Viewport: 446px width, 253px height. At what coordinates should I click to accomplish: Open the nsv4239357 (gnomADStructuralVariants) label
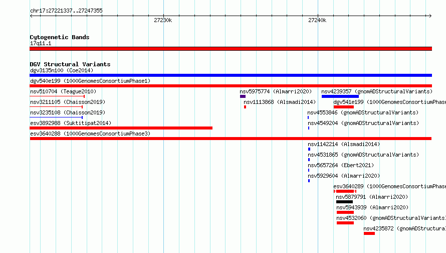pyautogui.click(x=377, y=91)
